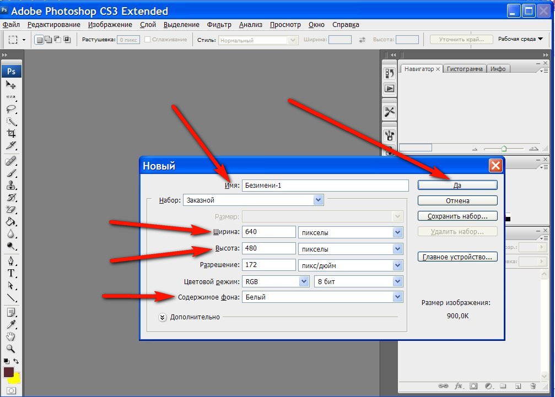Reset default foreground and background colors
This screenshot has width=555, height=397.
point(7,361)
